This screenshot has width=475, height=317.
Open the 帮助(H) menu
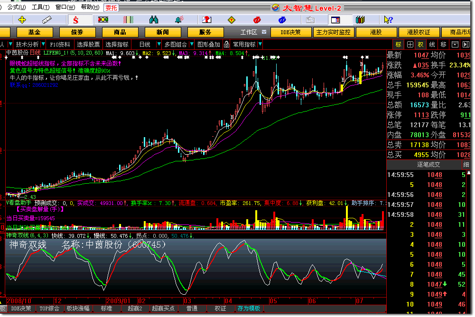pyautogui.click(x=90, y=7)
